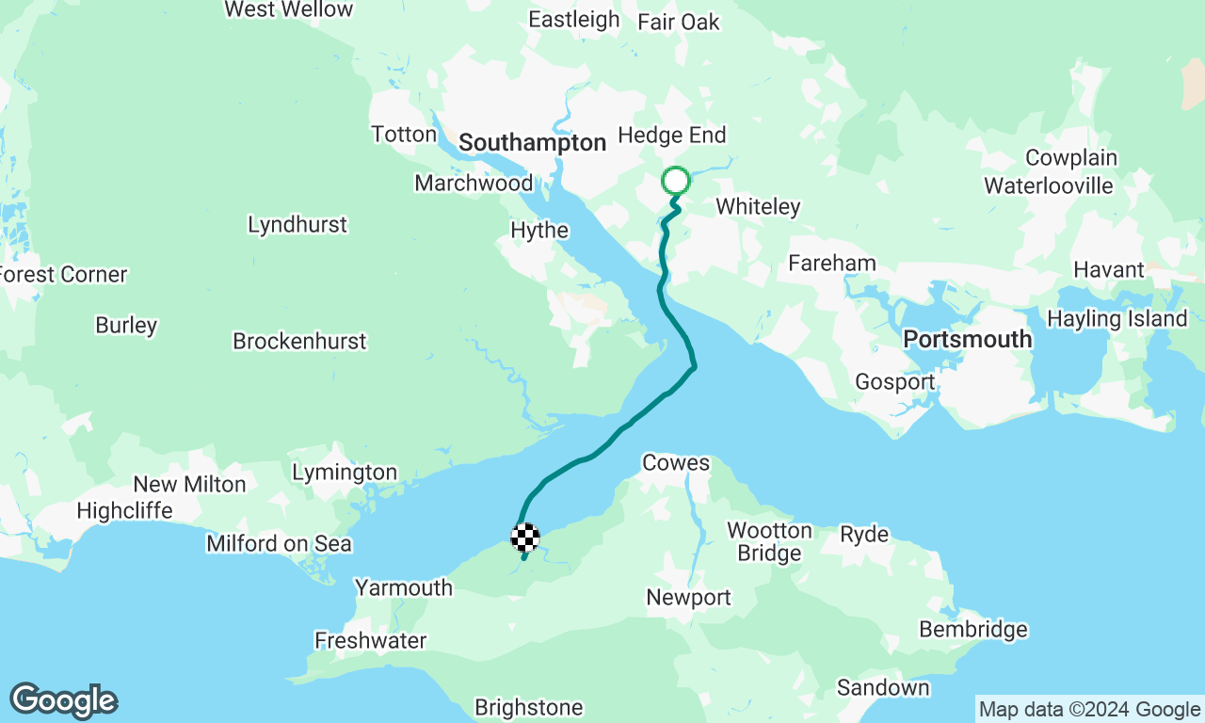Click the checkered finish flag marker
Viewport: 1205px width, 723px height.
(525, 538)
